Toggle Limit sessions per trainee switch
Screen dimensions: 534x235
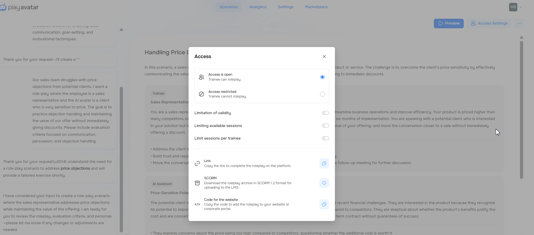(x=326, y=138)
